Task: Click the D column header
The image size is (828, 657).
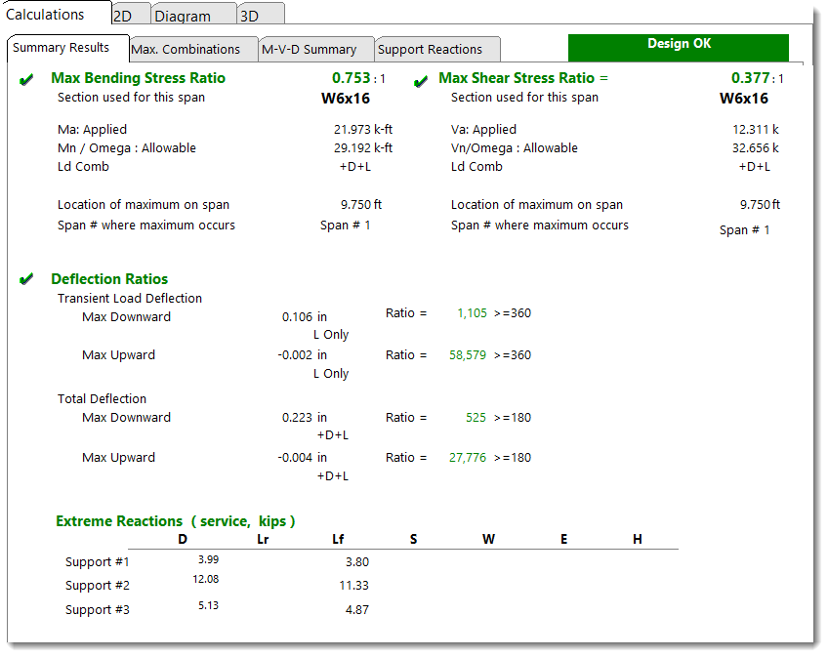Action: (x=183, y=539)
